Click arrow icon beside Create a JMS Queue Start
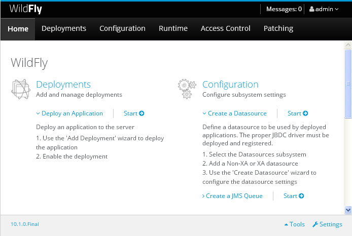The width and height of the screenshot is (352, 236). pos(301,196)
